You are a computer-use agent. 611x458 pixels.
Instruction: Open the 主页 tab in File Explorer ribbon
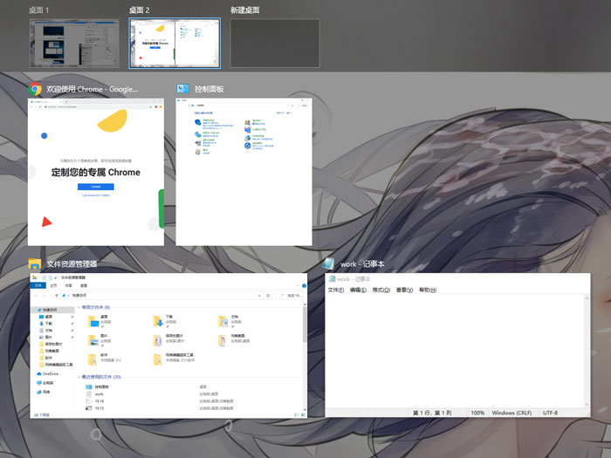click(x=53, y=285)
